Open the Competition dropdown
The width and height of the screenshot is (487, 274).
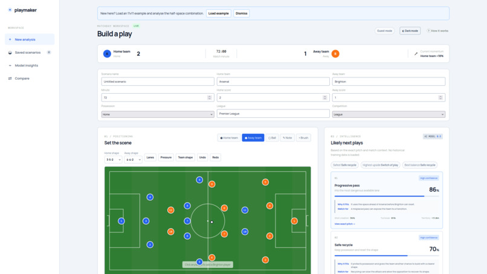pos(389,114)
